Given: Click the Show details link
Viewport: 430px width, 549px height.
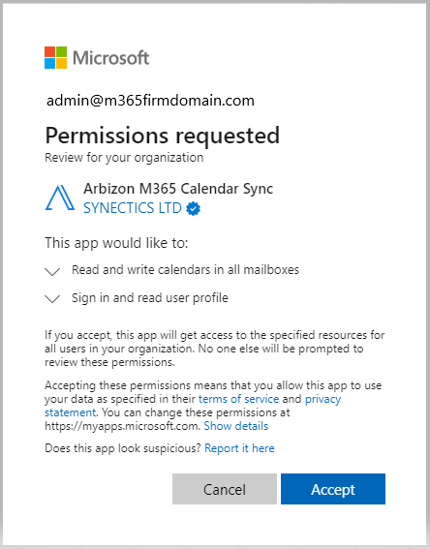Looking at the screenshot, I should click(236, 426).
